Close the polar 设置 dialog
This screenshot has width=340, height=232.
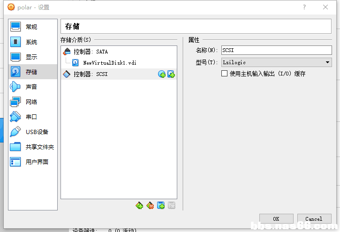pyautogui.click(x=325, y=7)
